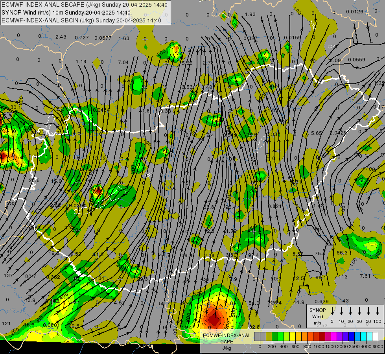The width and height of the screenshot is (385, 354).
Task: Click the 'ECMWF-INDEX-ANAL SBCIN (J/kg)' title line
Action: tap(81, 20)
